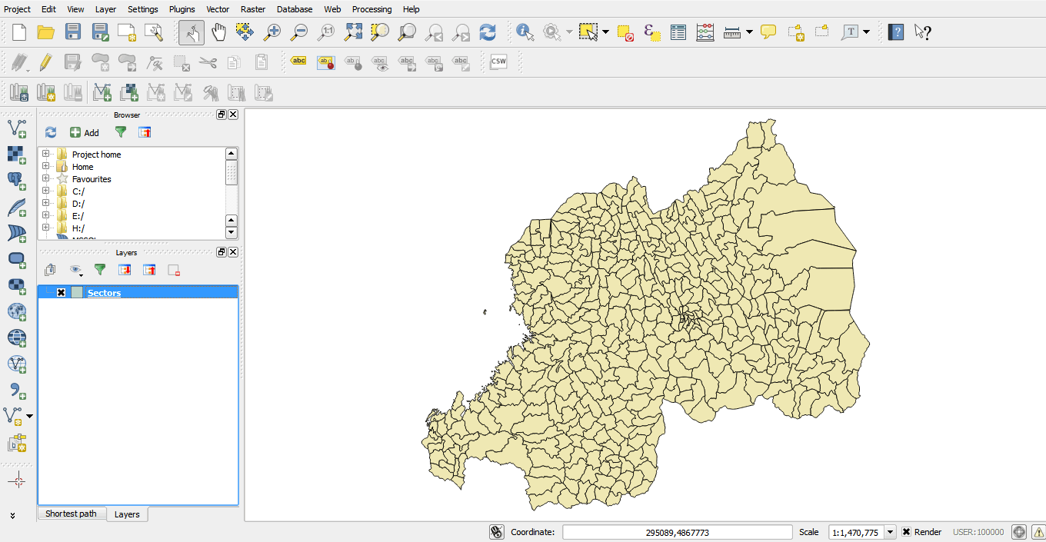
Task: Create a new project with blank page icon
Action: tap(19, 32)
